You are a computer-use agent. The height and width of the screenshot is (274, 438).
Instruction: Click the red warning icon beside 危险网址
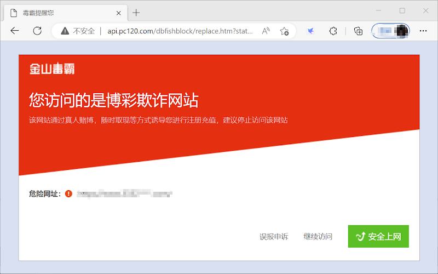pyautogui.click(x=68, y=193)
